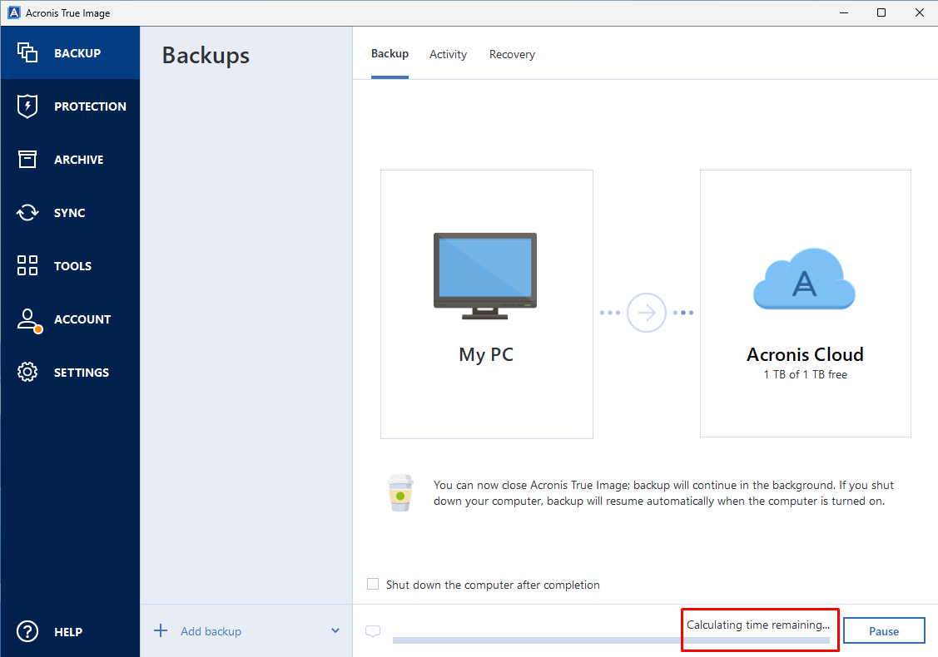Click the Backup sidebar icon
Image resolution: width=938 pixels, height=657 pixels.
(27, 52)
